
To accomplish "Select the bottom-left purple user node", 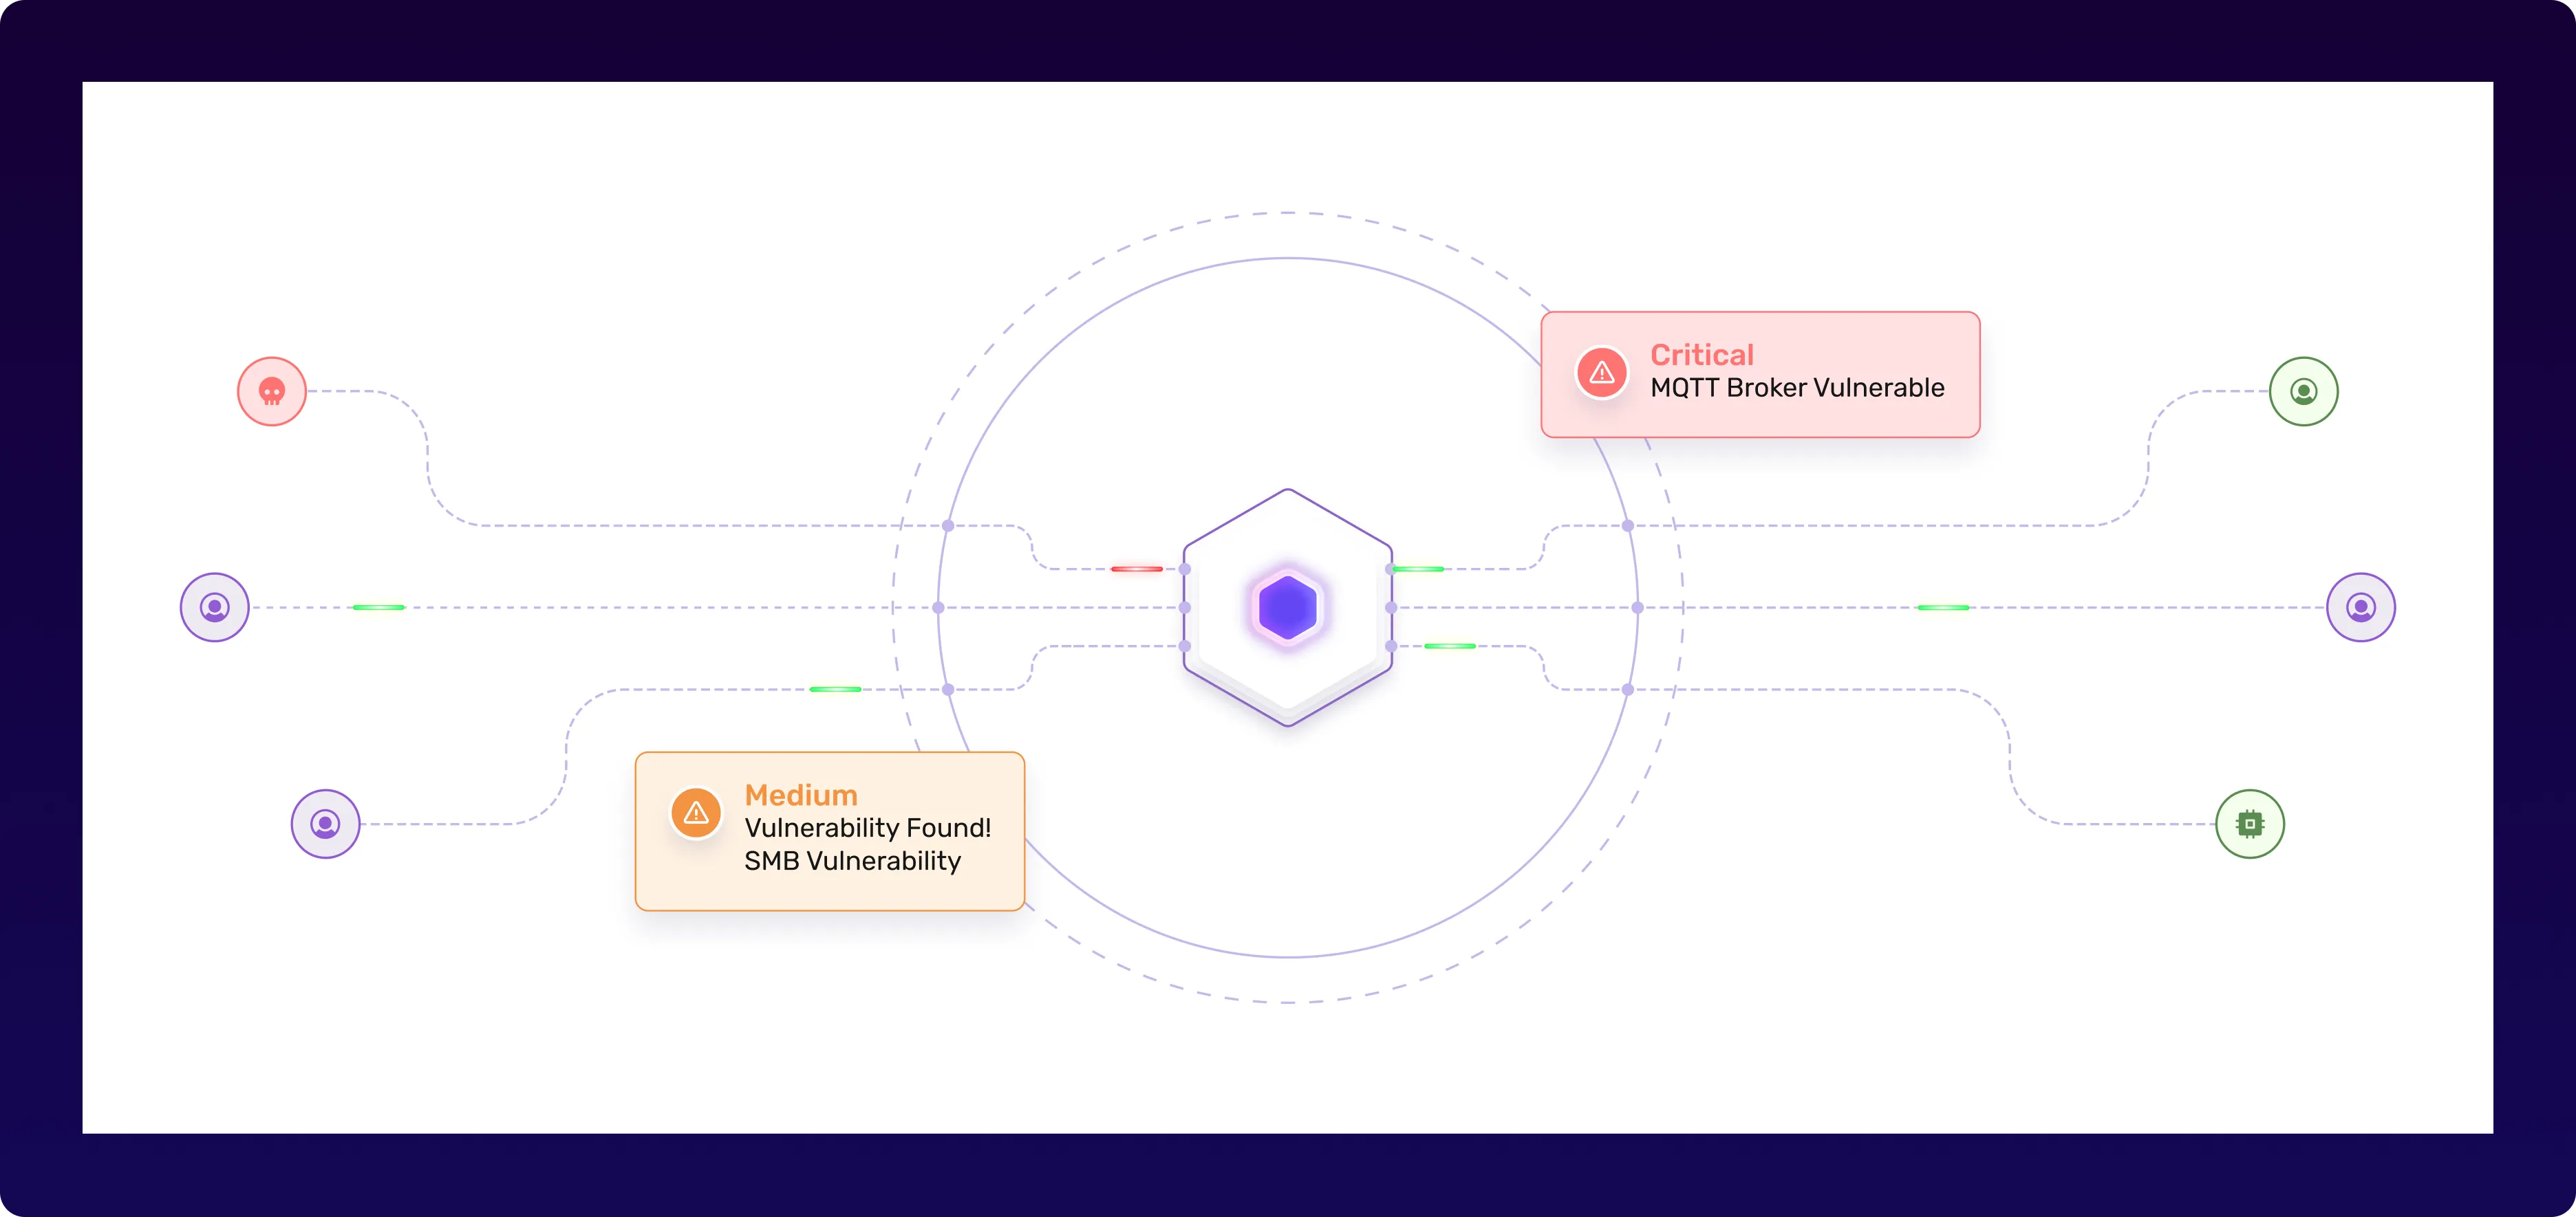I will 325,824.
